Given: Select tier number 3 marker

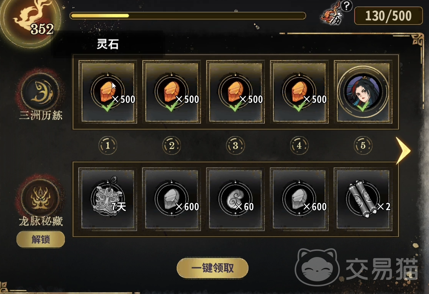Looking at the screenshot, I should coord(235,145).
